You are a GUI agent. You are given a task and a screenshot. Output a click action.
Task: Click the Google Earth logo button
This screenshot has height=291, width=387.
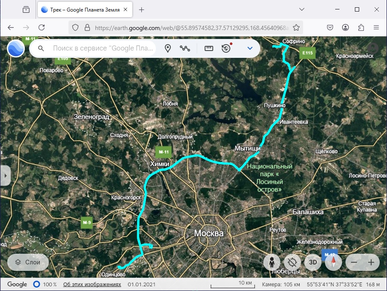click(x=16, y=48)
